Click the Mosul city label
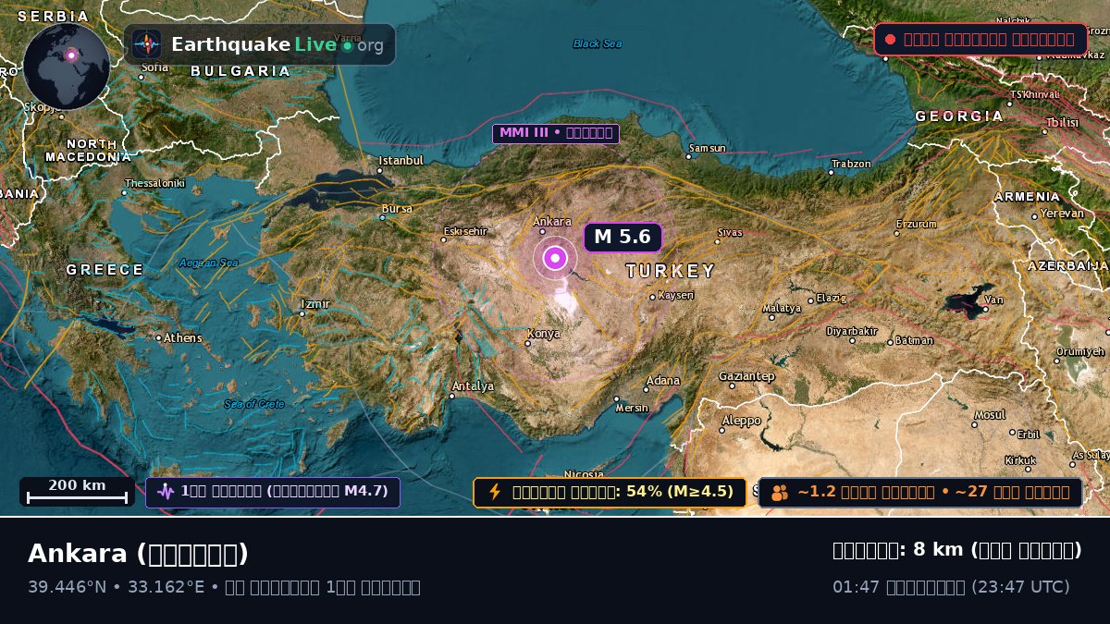 point(990,415)
